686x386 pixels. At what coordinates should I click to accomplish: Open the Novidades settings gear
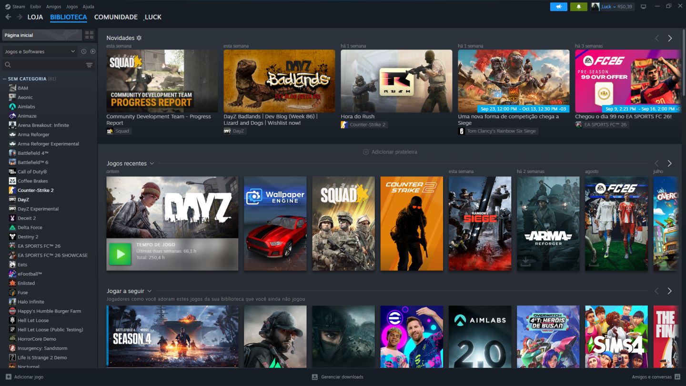[139, 38]
